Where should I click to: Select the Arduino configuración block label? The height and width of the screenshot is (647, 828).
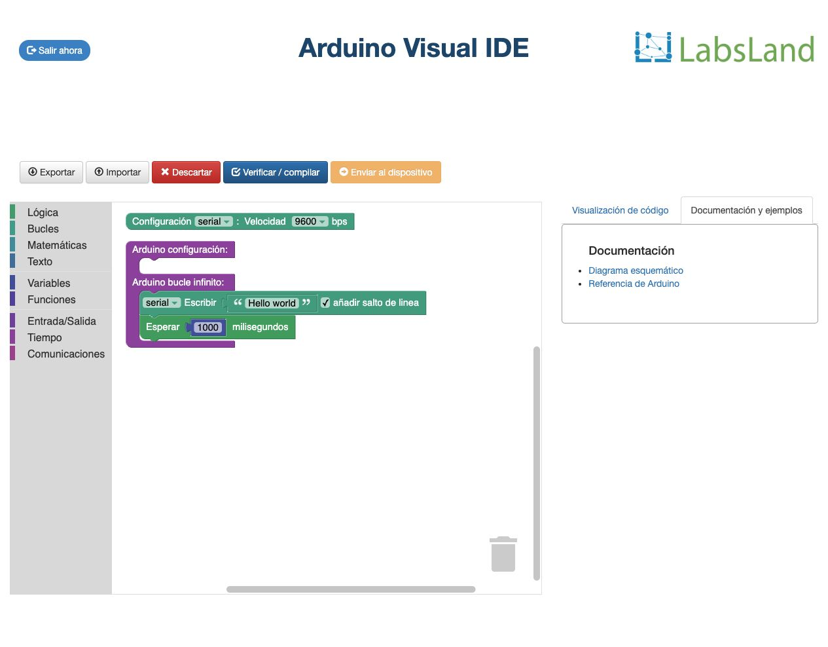point(180,250)
